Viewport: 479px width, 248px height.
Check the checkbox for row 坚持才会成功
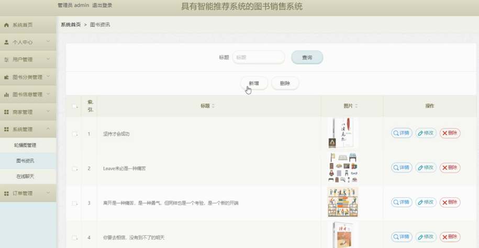[x=74, y=134]
